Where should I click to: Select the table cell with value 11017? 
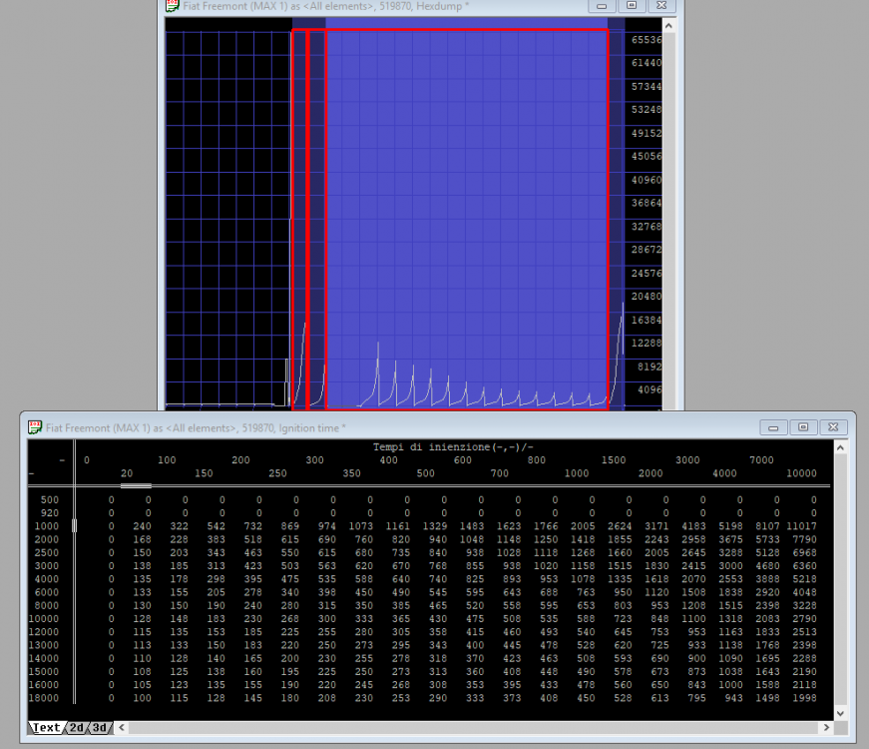tap(801, 525)
